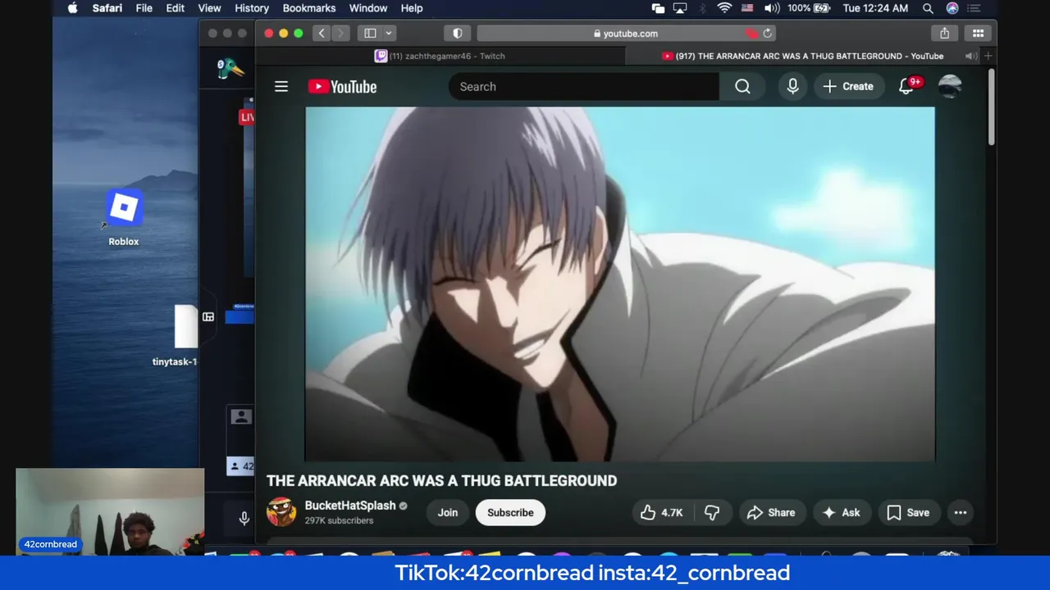Click the youtube.com address bar
Screen dimensions: 1050x590
627,34
